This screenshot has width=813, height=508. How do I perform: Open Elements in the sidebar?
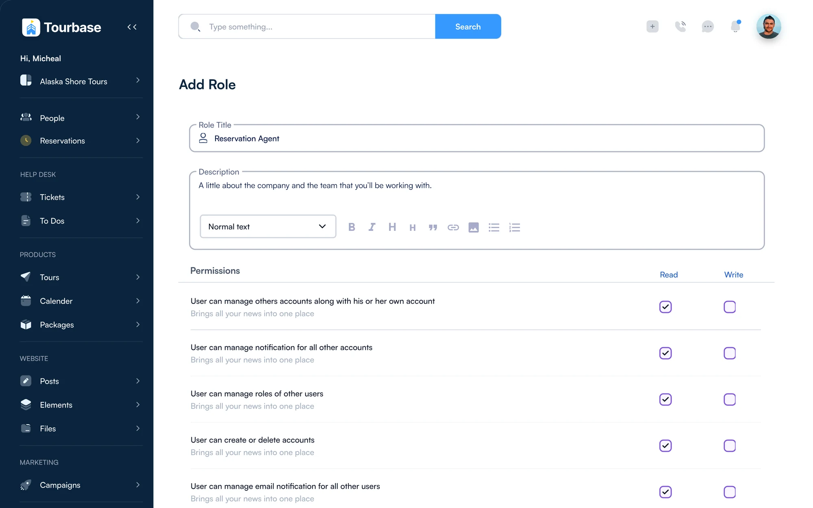pyautogui.click(x=81, y=405)
